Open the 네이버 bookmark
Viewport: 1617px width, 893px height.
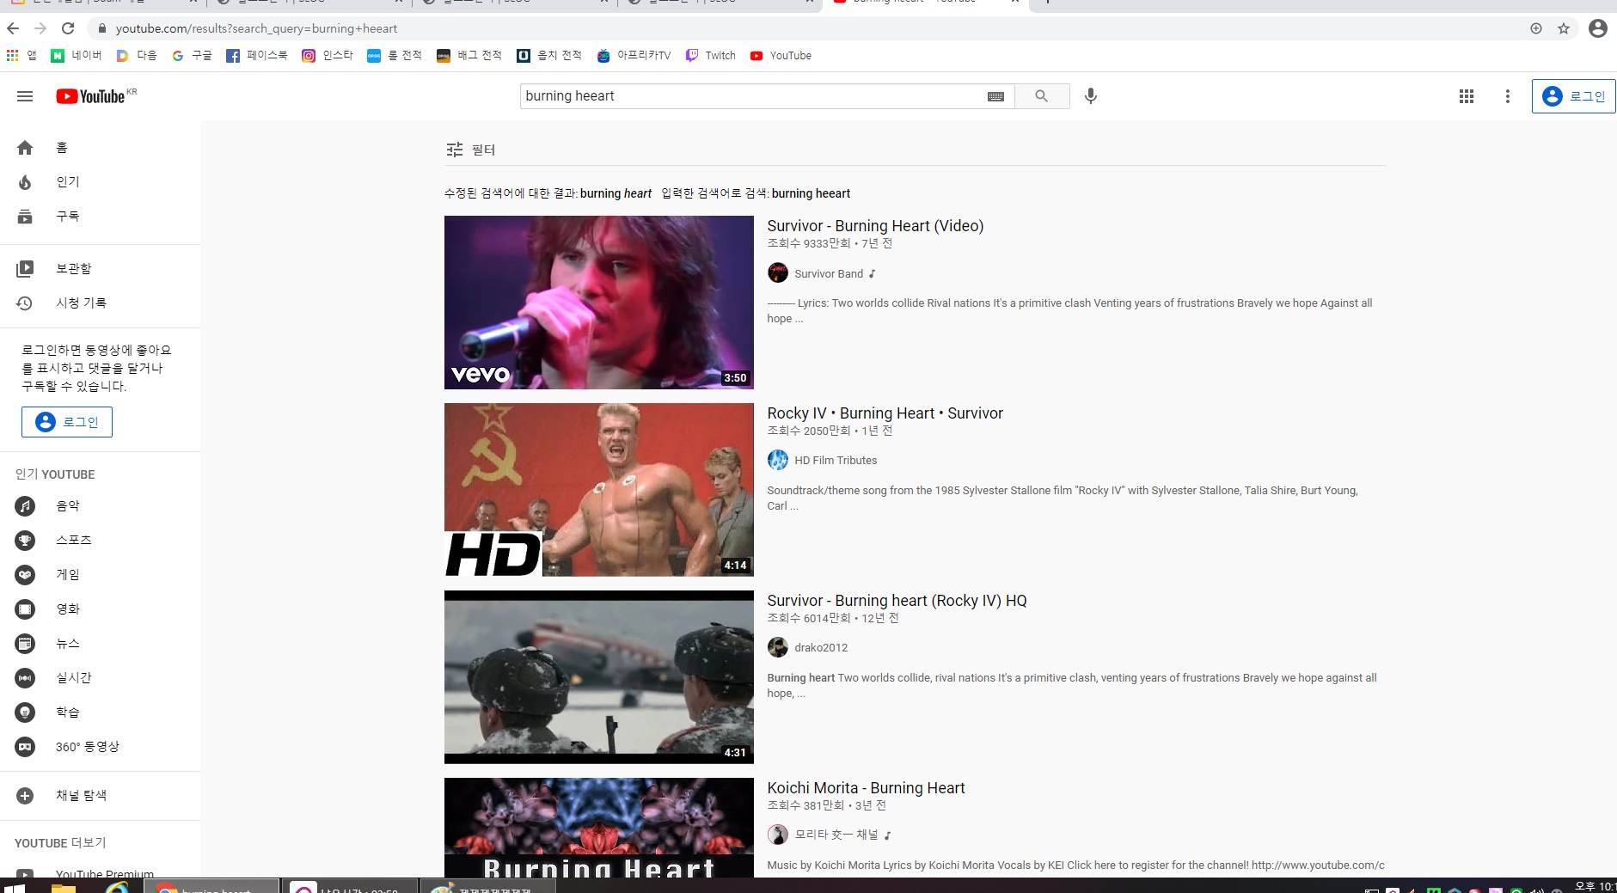click(x=77, y=56)
